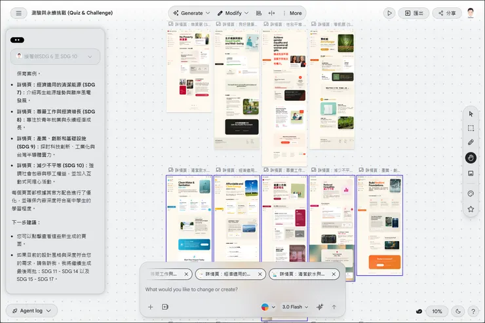Open the Generate dropdown
Viewport: 485px width, 323px height.
point(191,13)
